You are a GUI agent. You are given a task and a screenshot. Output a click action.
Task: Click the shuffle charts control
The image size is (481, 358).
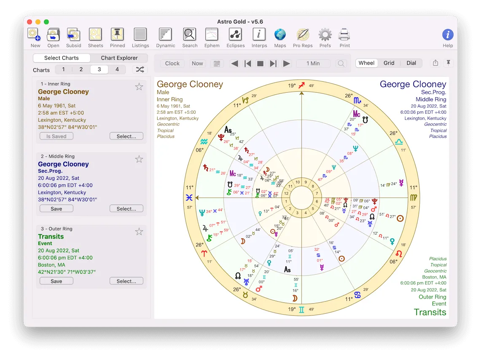[x=140, y=69]
